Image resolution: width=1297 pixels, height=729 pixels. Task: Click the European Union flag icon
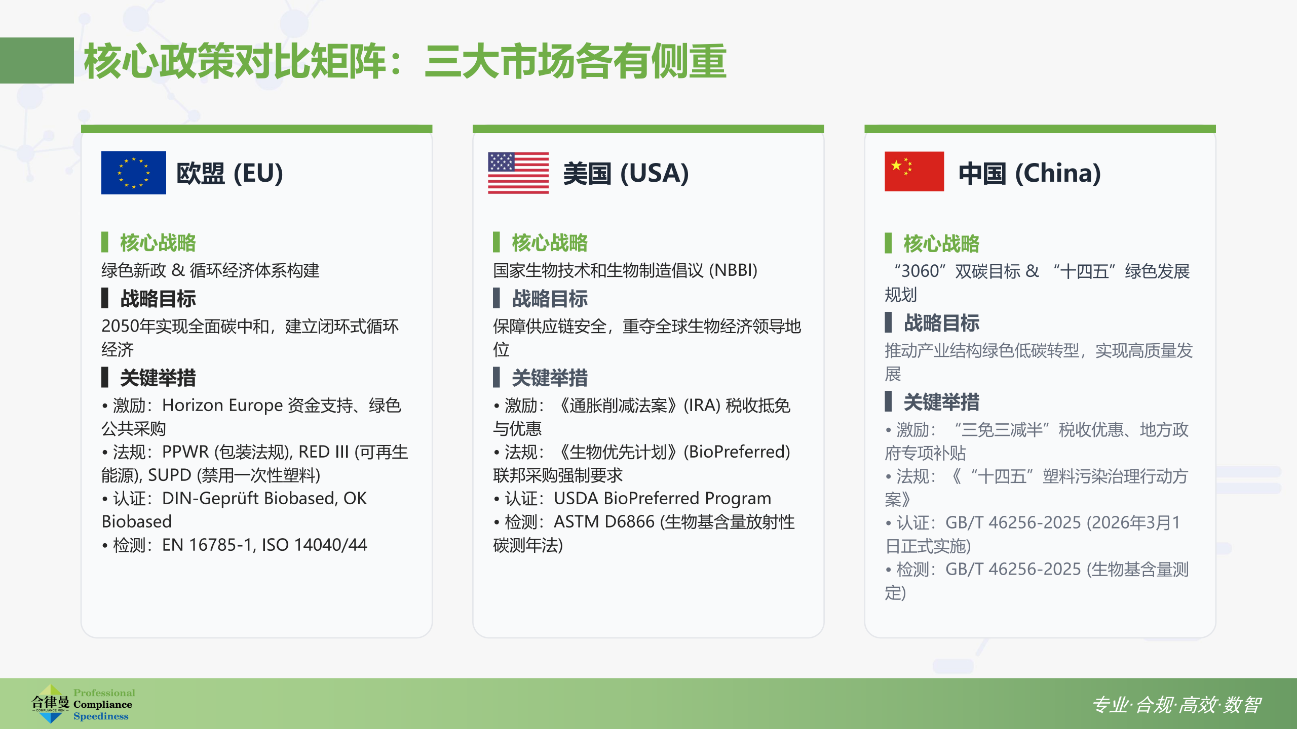133,173
